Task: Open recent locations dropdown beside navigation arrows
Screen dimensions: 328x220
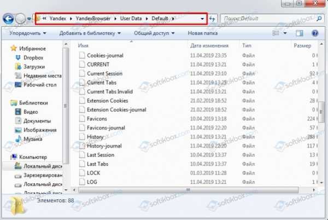Action: [30, 19]
